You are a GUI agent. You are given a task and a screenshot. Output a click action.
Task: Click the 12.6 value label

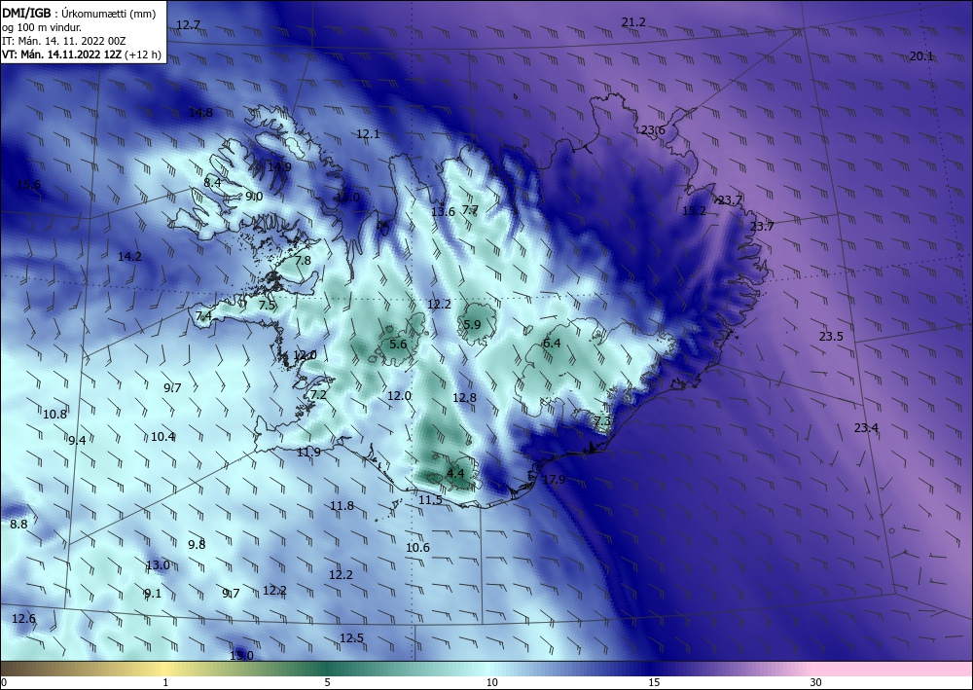[23, 619]
